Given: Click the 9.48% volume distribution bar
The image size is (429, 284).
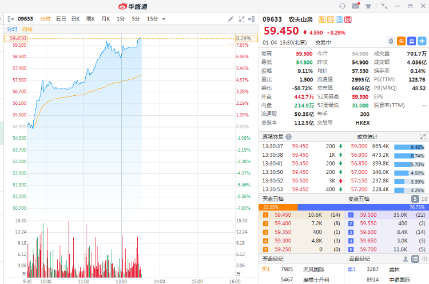Looking at the screenshot, I should point(409,147).
